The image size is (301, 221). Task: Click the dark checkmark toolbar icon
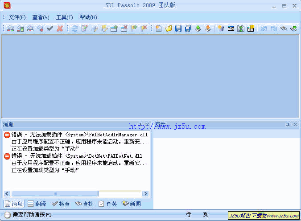pyautogui.click(x=50, y=29)
